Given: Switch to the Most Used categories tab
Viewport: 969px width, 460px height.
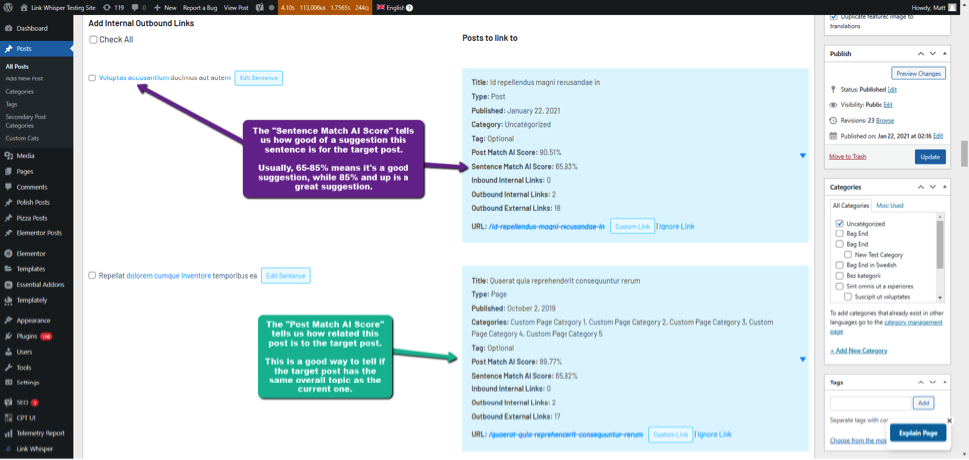Looking at the screenshot, I should tap(889, 205).
